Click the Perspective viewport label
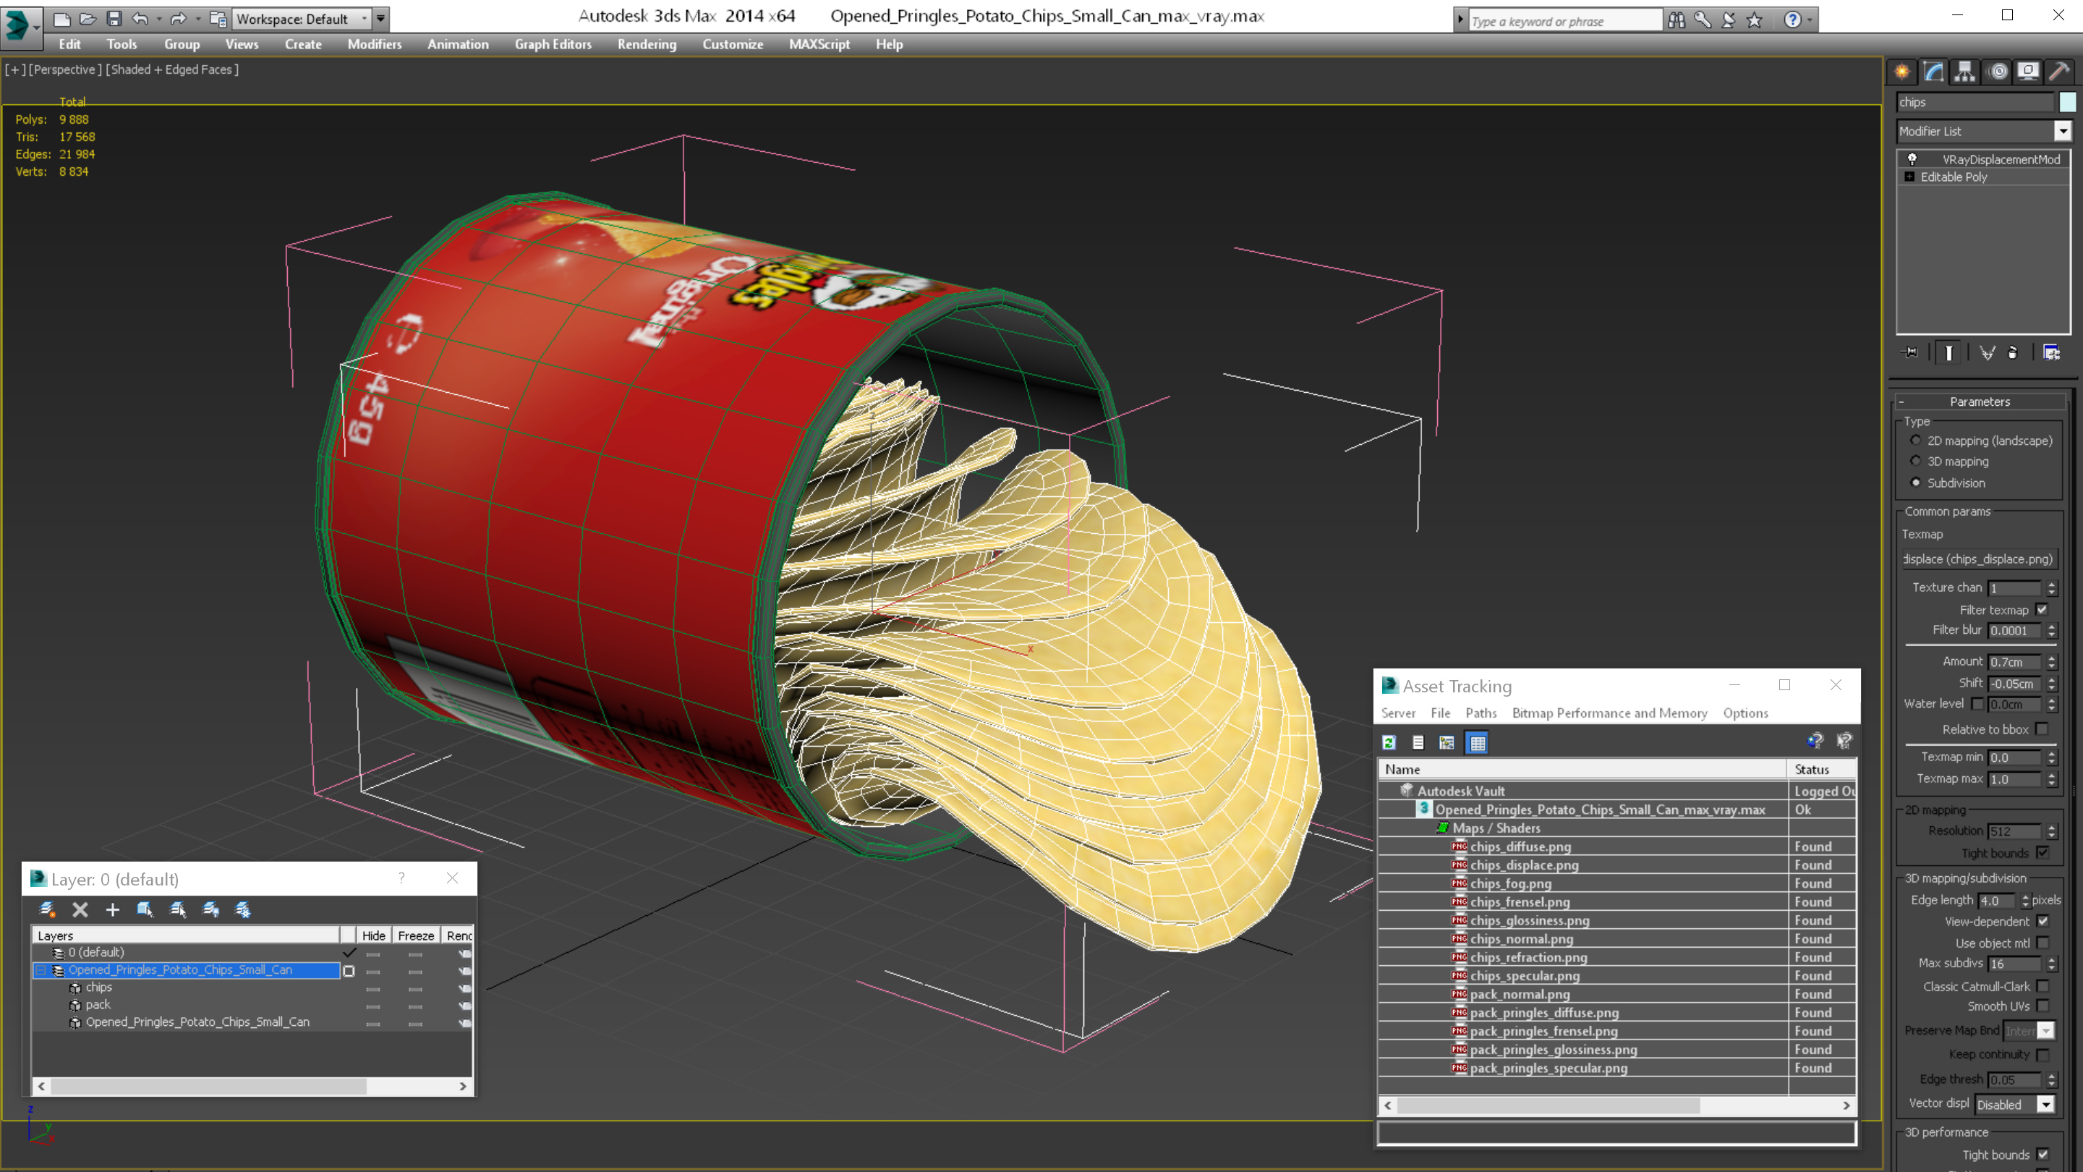2083x1172 pixels. [64, 69]
